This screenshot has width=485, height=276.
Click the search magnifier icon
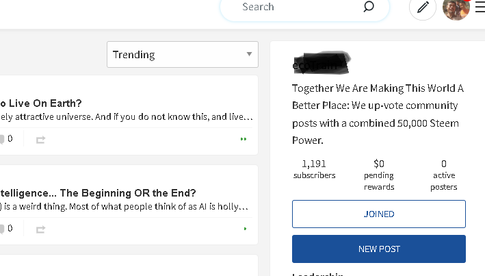tap(369, 8)
